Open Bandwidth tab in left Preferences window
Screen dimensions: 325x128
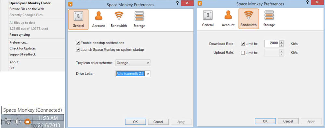(119, 19)
